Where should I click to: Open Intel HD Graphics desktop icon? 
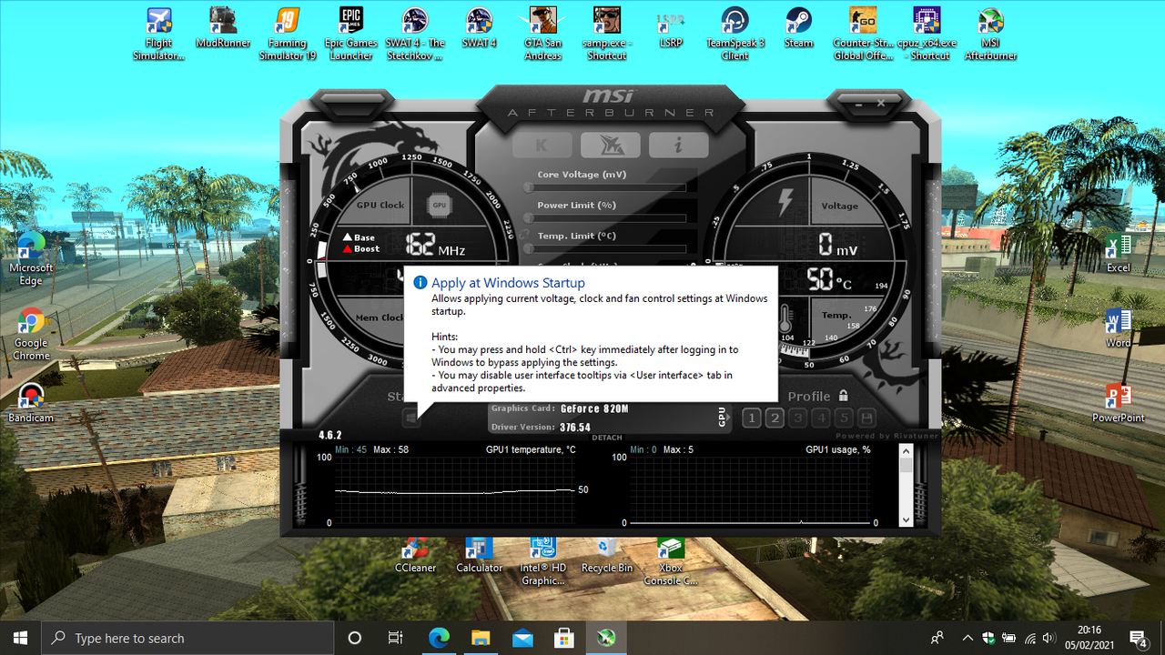point(543,561)
